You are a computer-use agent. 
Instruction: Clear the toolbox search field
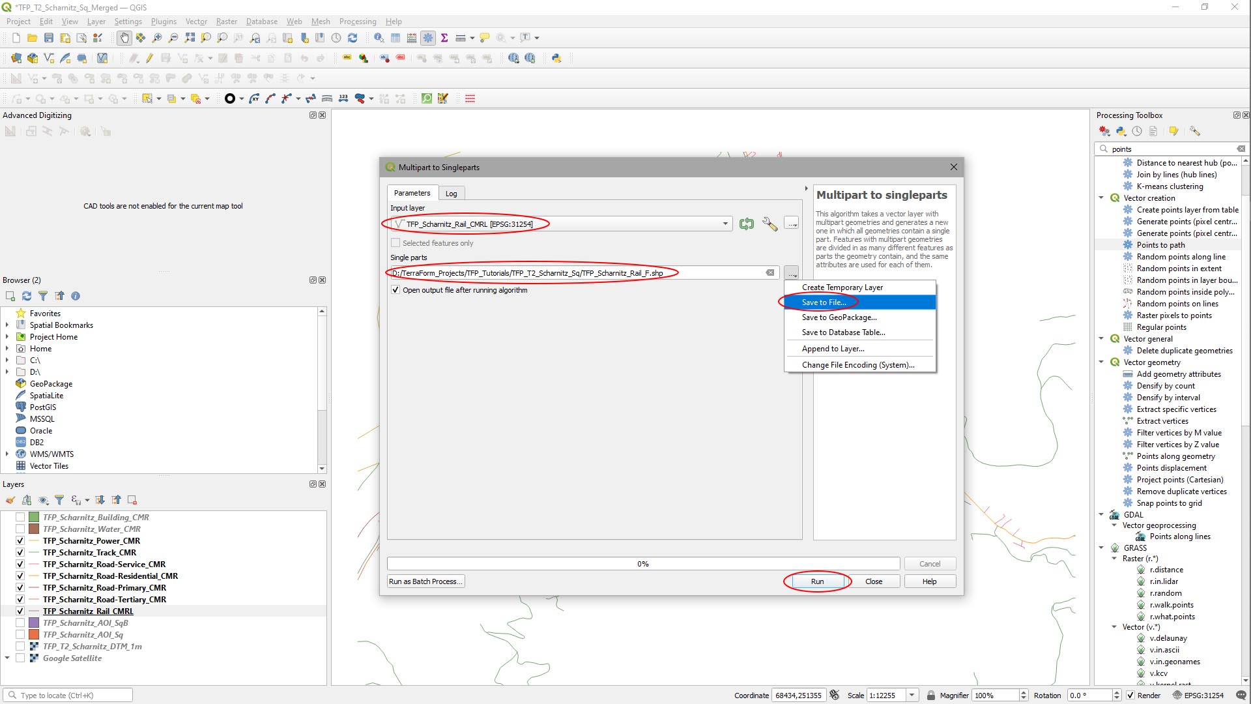tap(1241, 149)
